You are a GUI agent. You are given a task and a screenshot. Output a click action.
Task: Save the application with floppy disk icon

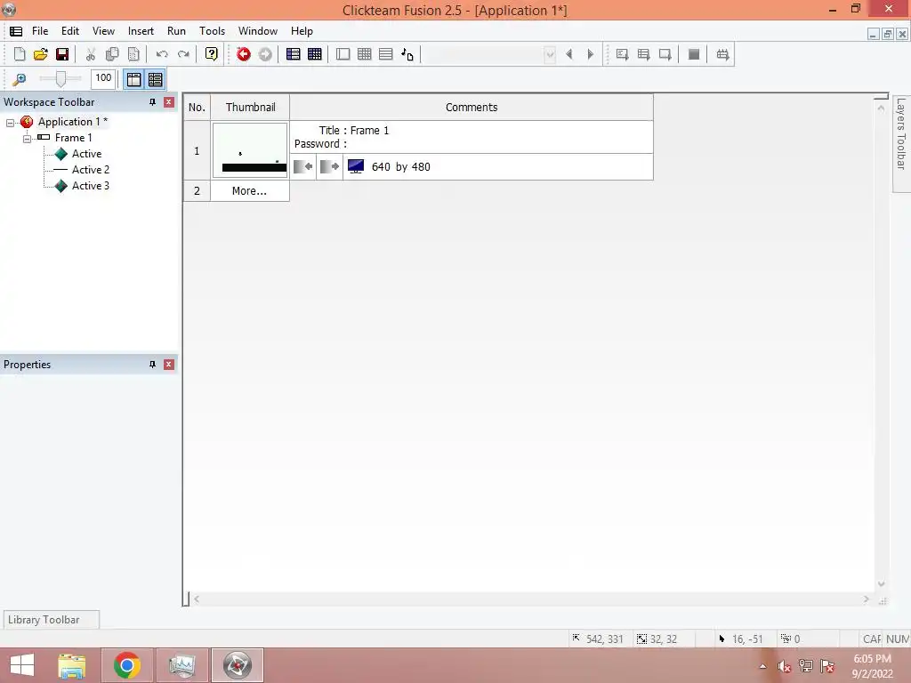pyautogui.click(x=62, y=54)
